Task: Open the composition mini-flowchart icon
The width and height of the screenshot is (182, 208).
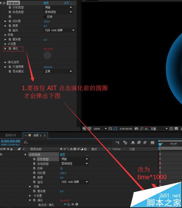Action: click(x=118, y=142)
